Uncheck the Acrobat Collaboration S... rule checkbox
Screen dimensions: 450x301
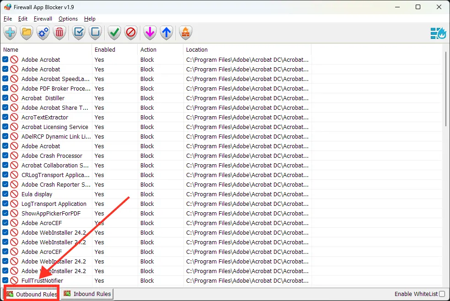pos(5,165)
